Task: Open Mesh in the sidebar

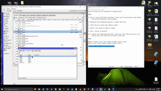Action: [x=6, y=23]
